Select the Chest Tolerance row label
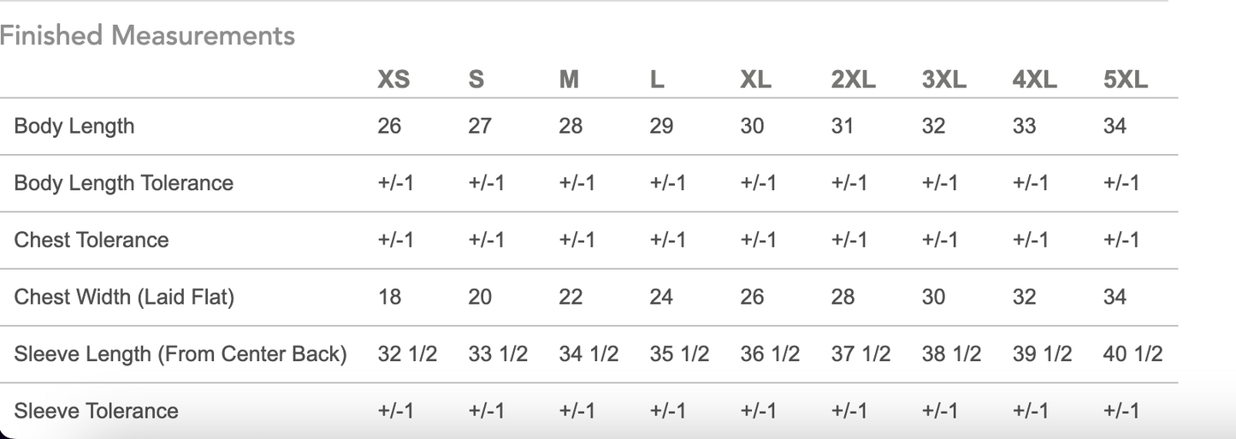Screen dimensions: 1236x439 point(92,240)
